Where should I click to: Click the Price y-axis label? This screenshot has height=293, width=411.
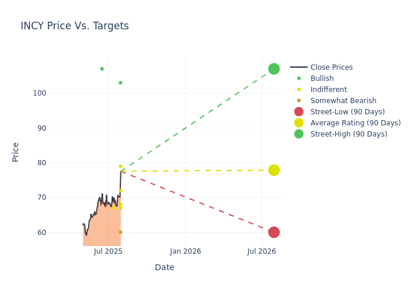(16, 152)
